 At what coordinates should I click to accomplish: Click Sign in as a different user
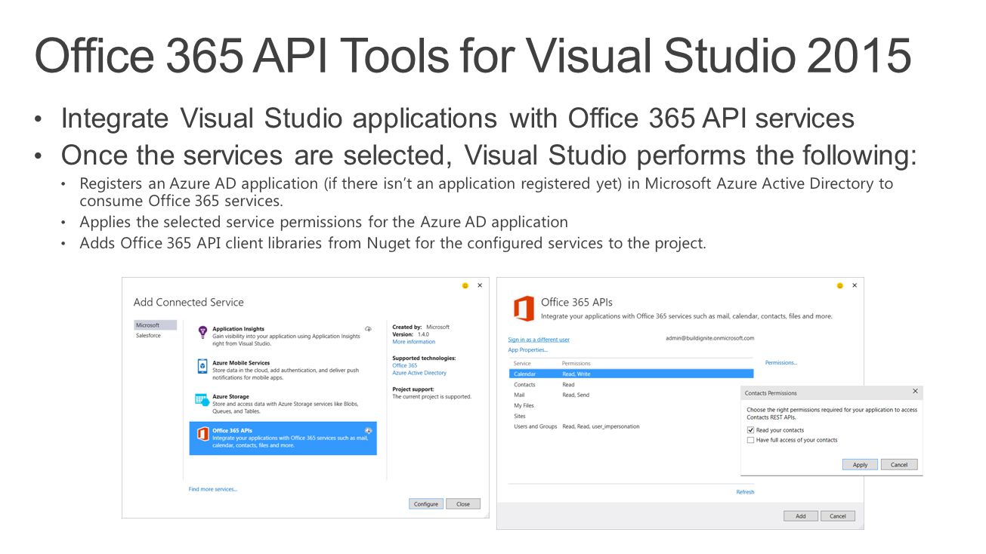[x=539, y=340]
